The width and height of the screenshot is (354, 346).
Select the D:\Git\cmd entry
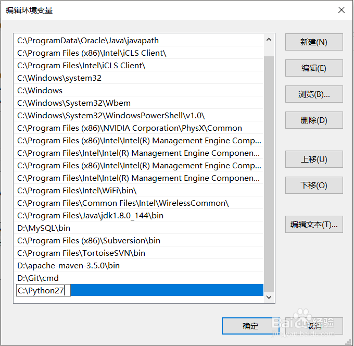coord(138,278)
